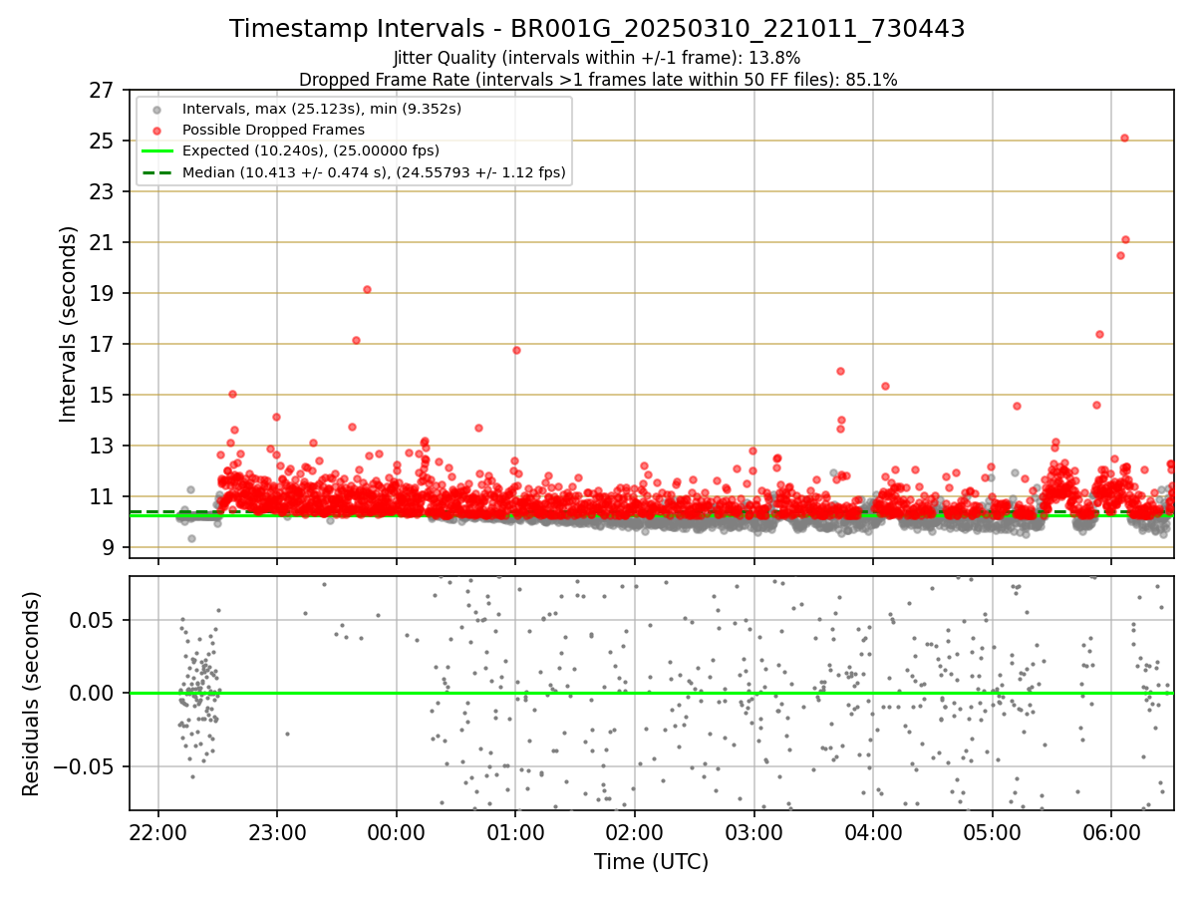The height and width of the screenshot is (897, 1196).
Task: Click the y-axis tick label '19'
Action: click(103, 294)
